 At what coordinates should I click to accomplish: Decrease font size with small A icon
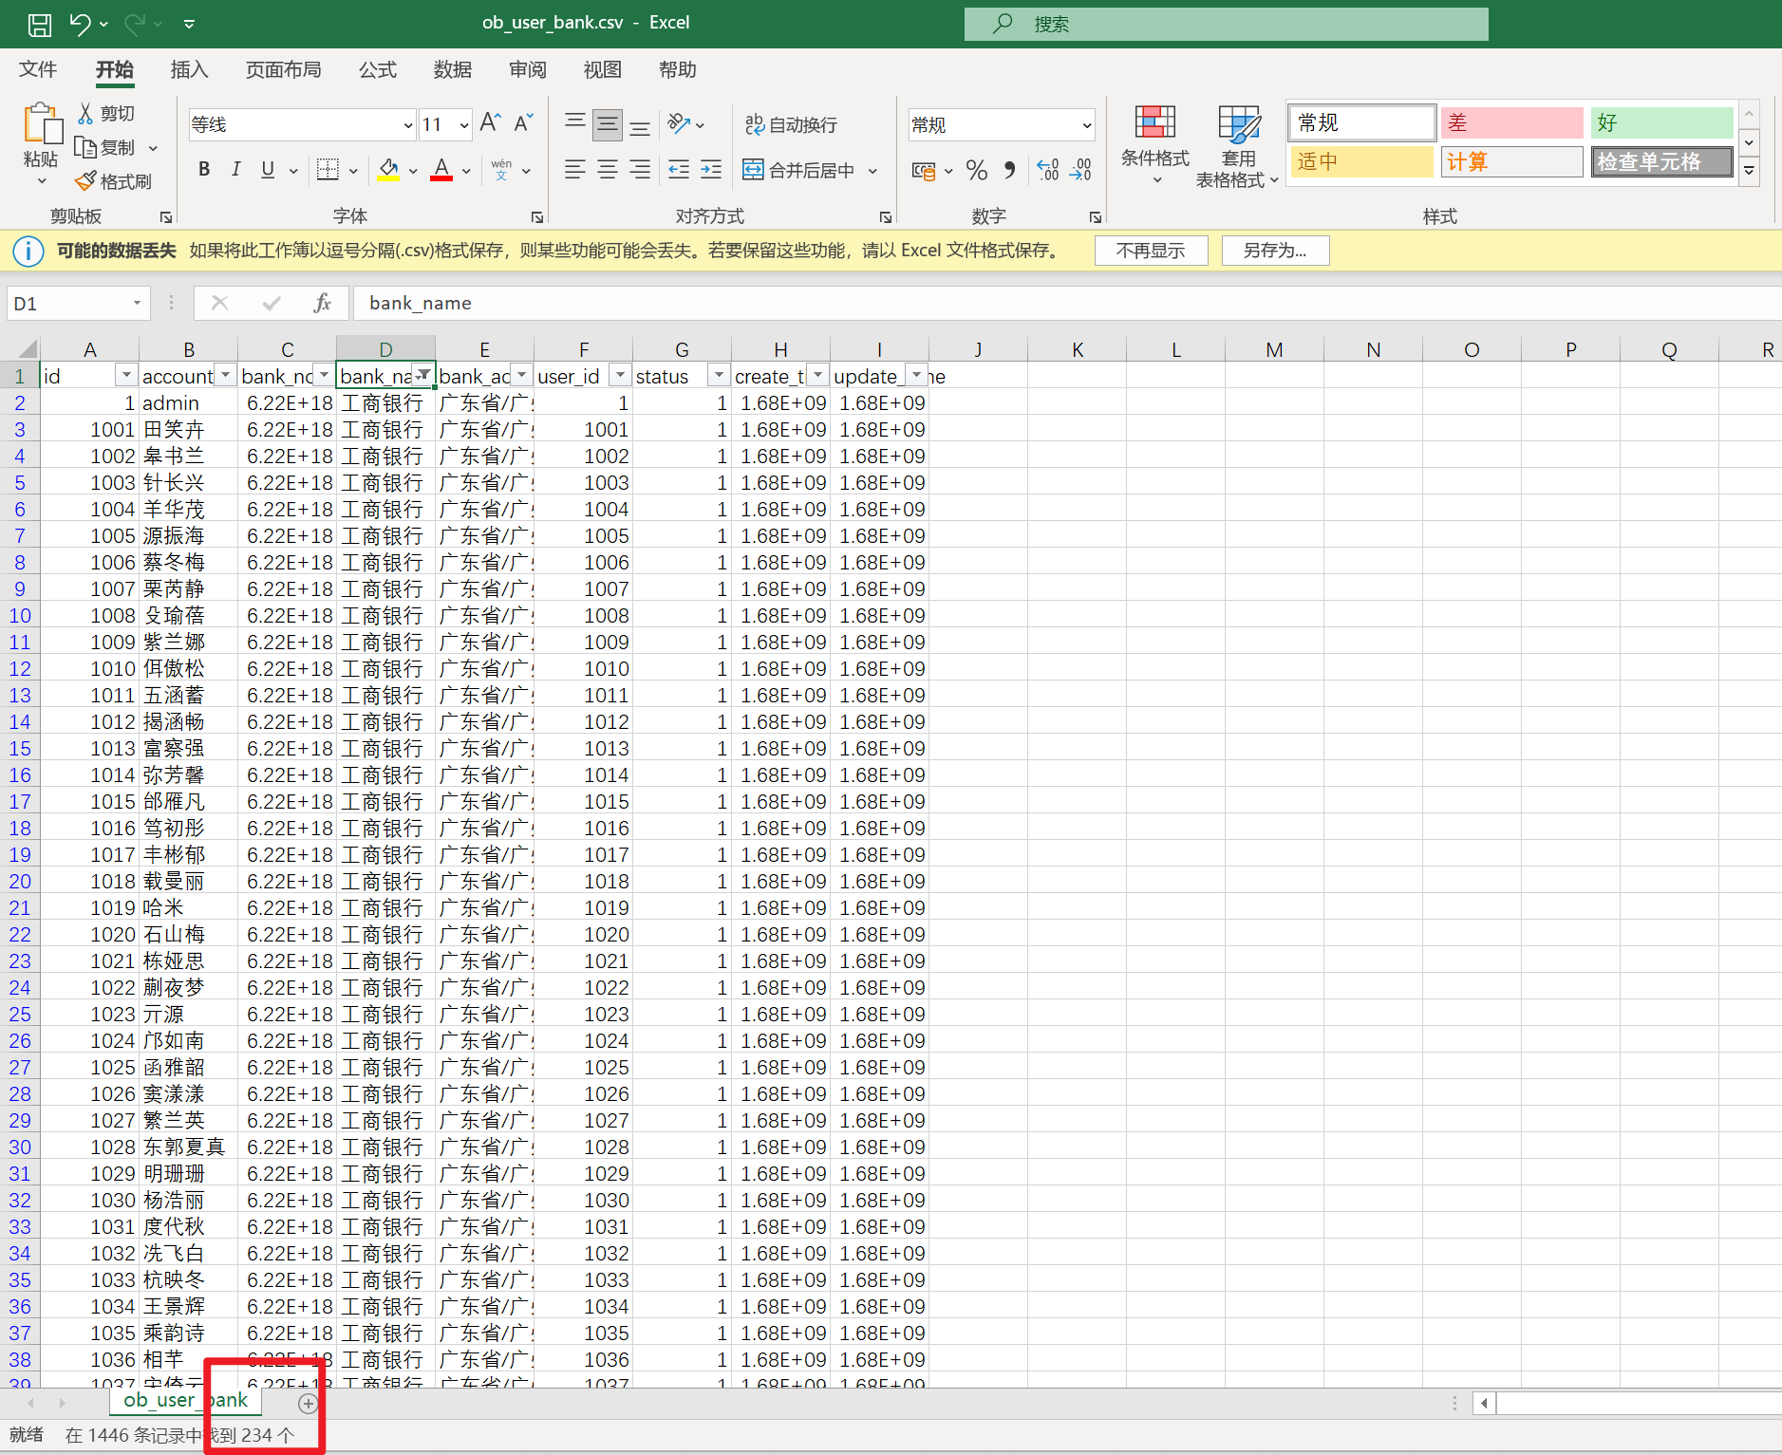click(523, 123)
